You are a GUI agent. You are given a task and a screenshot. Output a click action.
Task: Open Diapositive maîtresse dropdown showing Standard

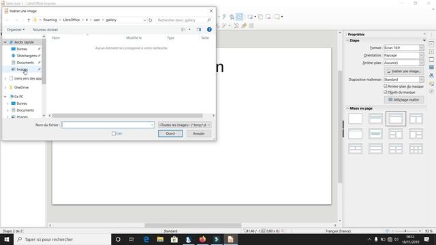[x=404, y=80]
